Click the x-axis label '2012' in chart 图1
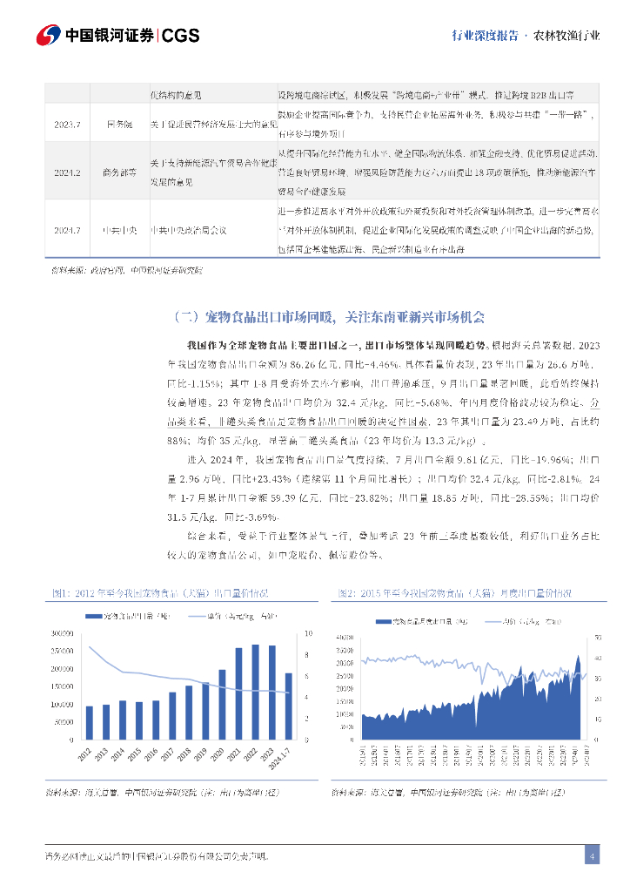630x892 pixels. pos(84,755)
